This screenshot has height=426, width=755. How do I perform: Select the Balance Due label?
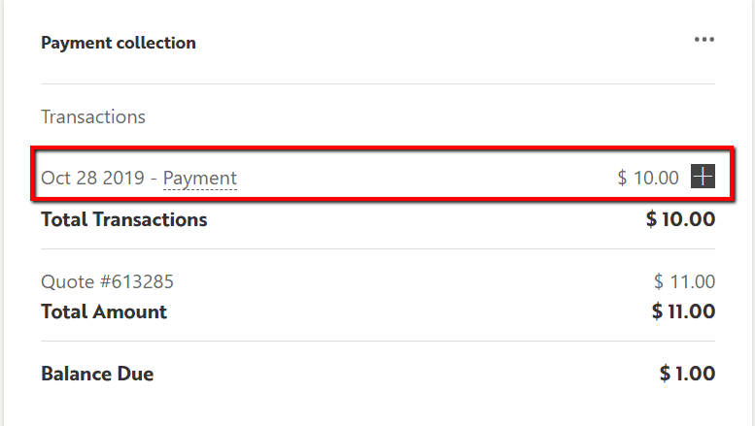[97, 374]
